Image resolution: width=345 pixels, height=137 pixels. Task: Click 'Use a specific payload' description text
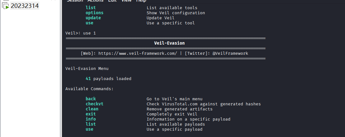pyautogui.click(x=174, y=129)
